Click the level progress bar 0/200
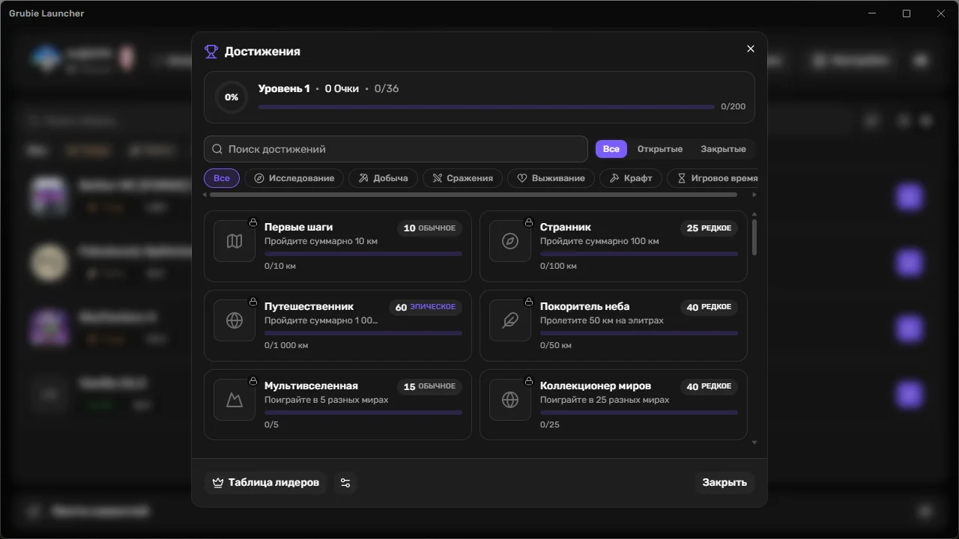 coord(486,107)
